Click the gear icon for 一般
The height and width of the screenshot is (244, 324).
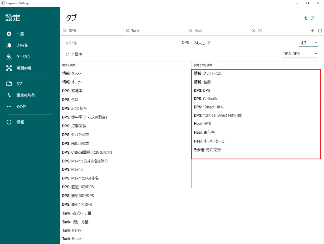tap(9, 34)
